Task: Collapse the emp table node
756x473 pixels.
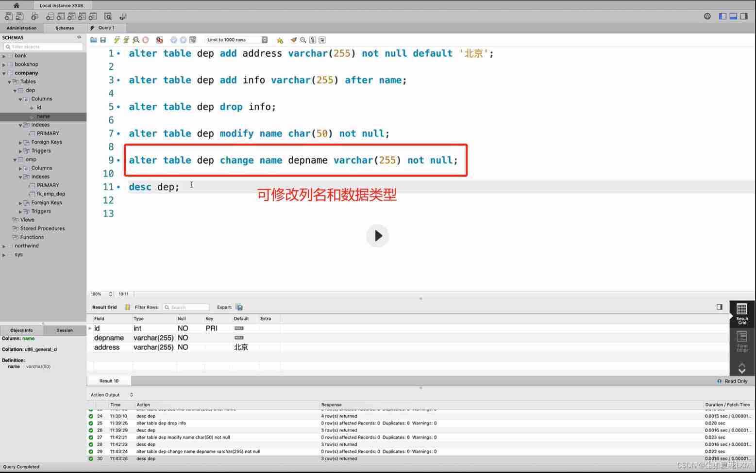Action: coord(15,160)
